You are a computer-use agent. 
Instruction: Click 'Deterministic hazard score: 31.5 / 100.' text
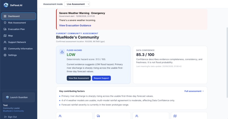tap(86, 59)
